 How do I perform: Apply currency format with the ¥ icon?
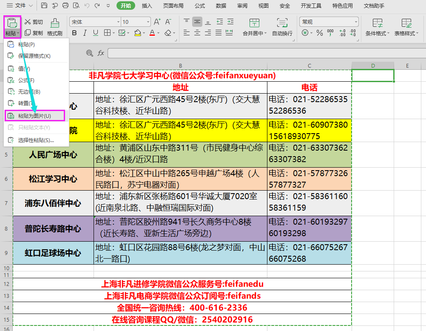305,33
